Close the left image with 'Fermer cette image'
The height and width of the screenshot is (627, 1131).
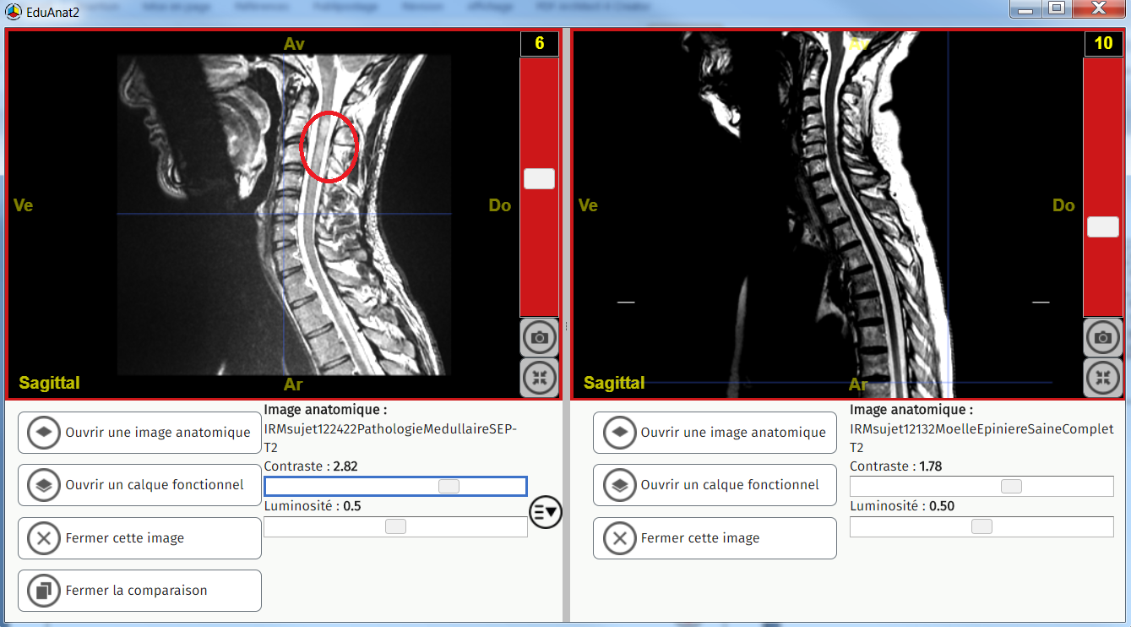[139, 538]
